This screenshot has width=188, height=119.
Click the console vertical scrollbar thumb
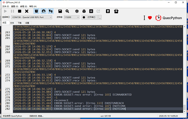[184, 107]
